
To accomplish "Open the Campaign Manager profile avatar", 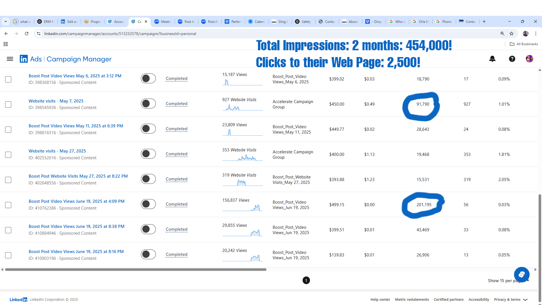I will click(530, 59).
